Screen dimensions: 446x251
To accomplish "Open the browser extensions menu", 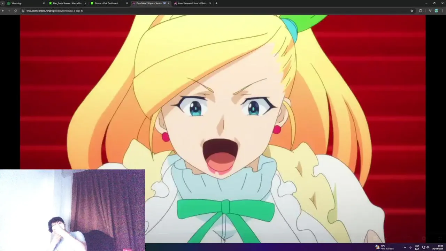I will pos(421,11).
